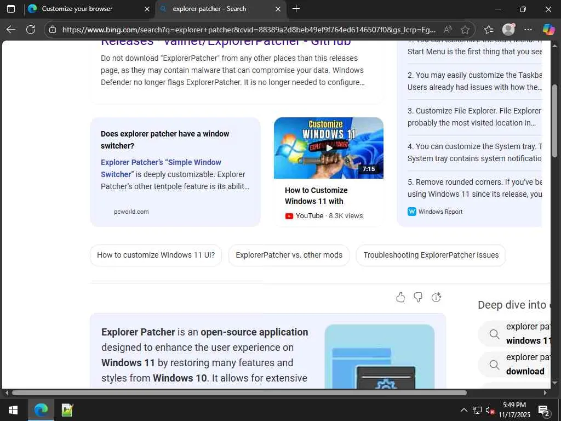Image resolution: width=561 pixels, height=421 pixels.
Task: Click the horizontal scrollbar thumb
Action: (239, 392)
